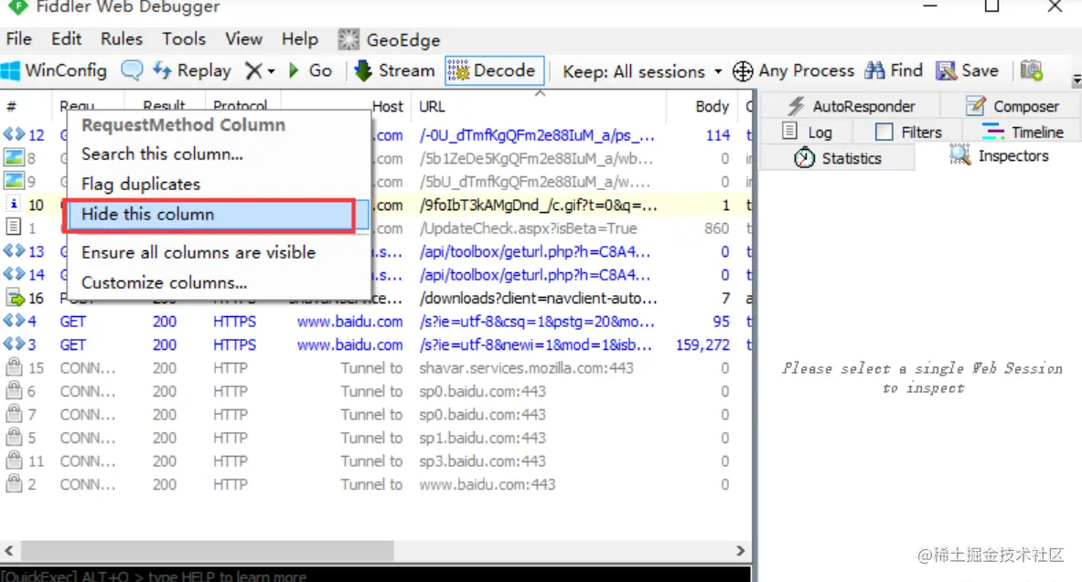Select Ensure all columns are visible
The height and width of the screenshot is (582, 1082).
(198, 252)
